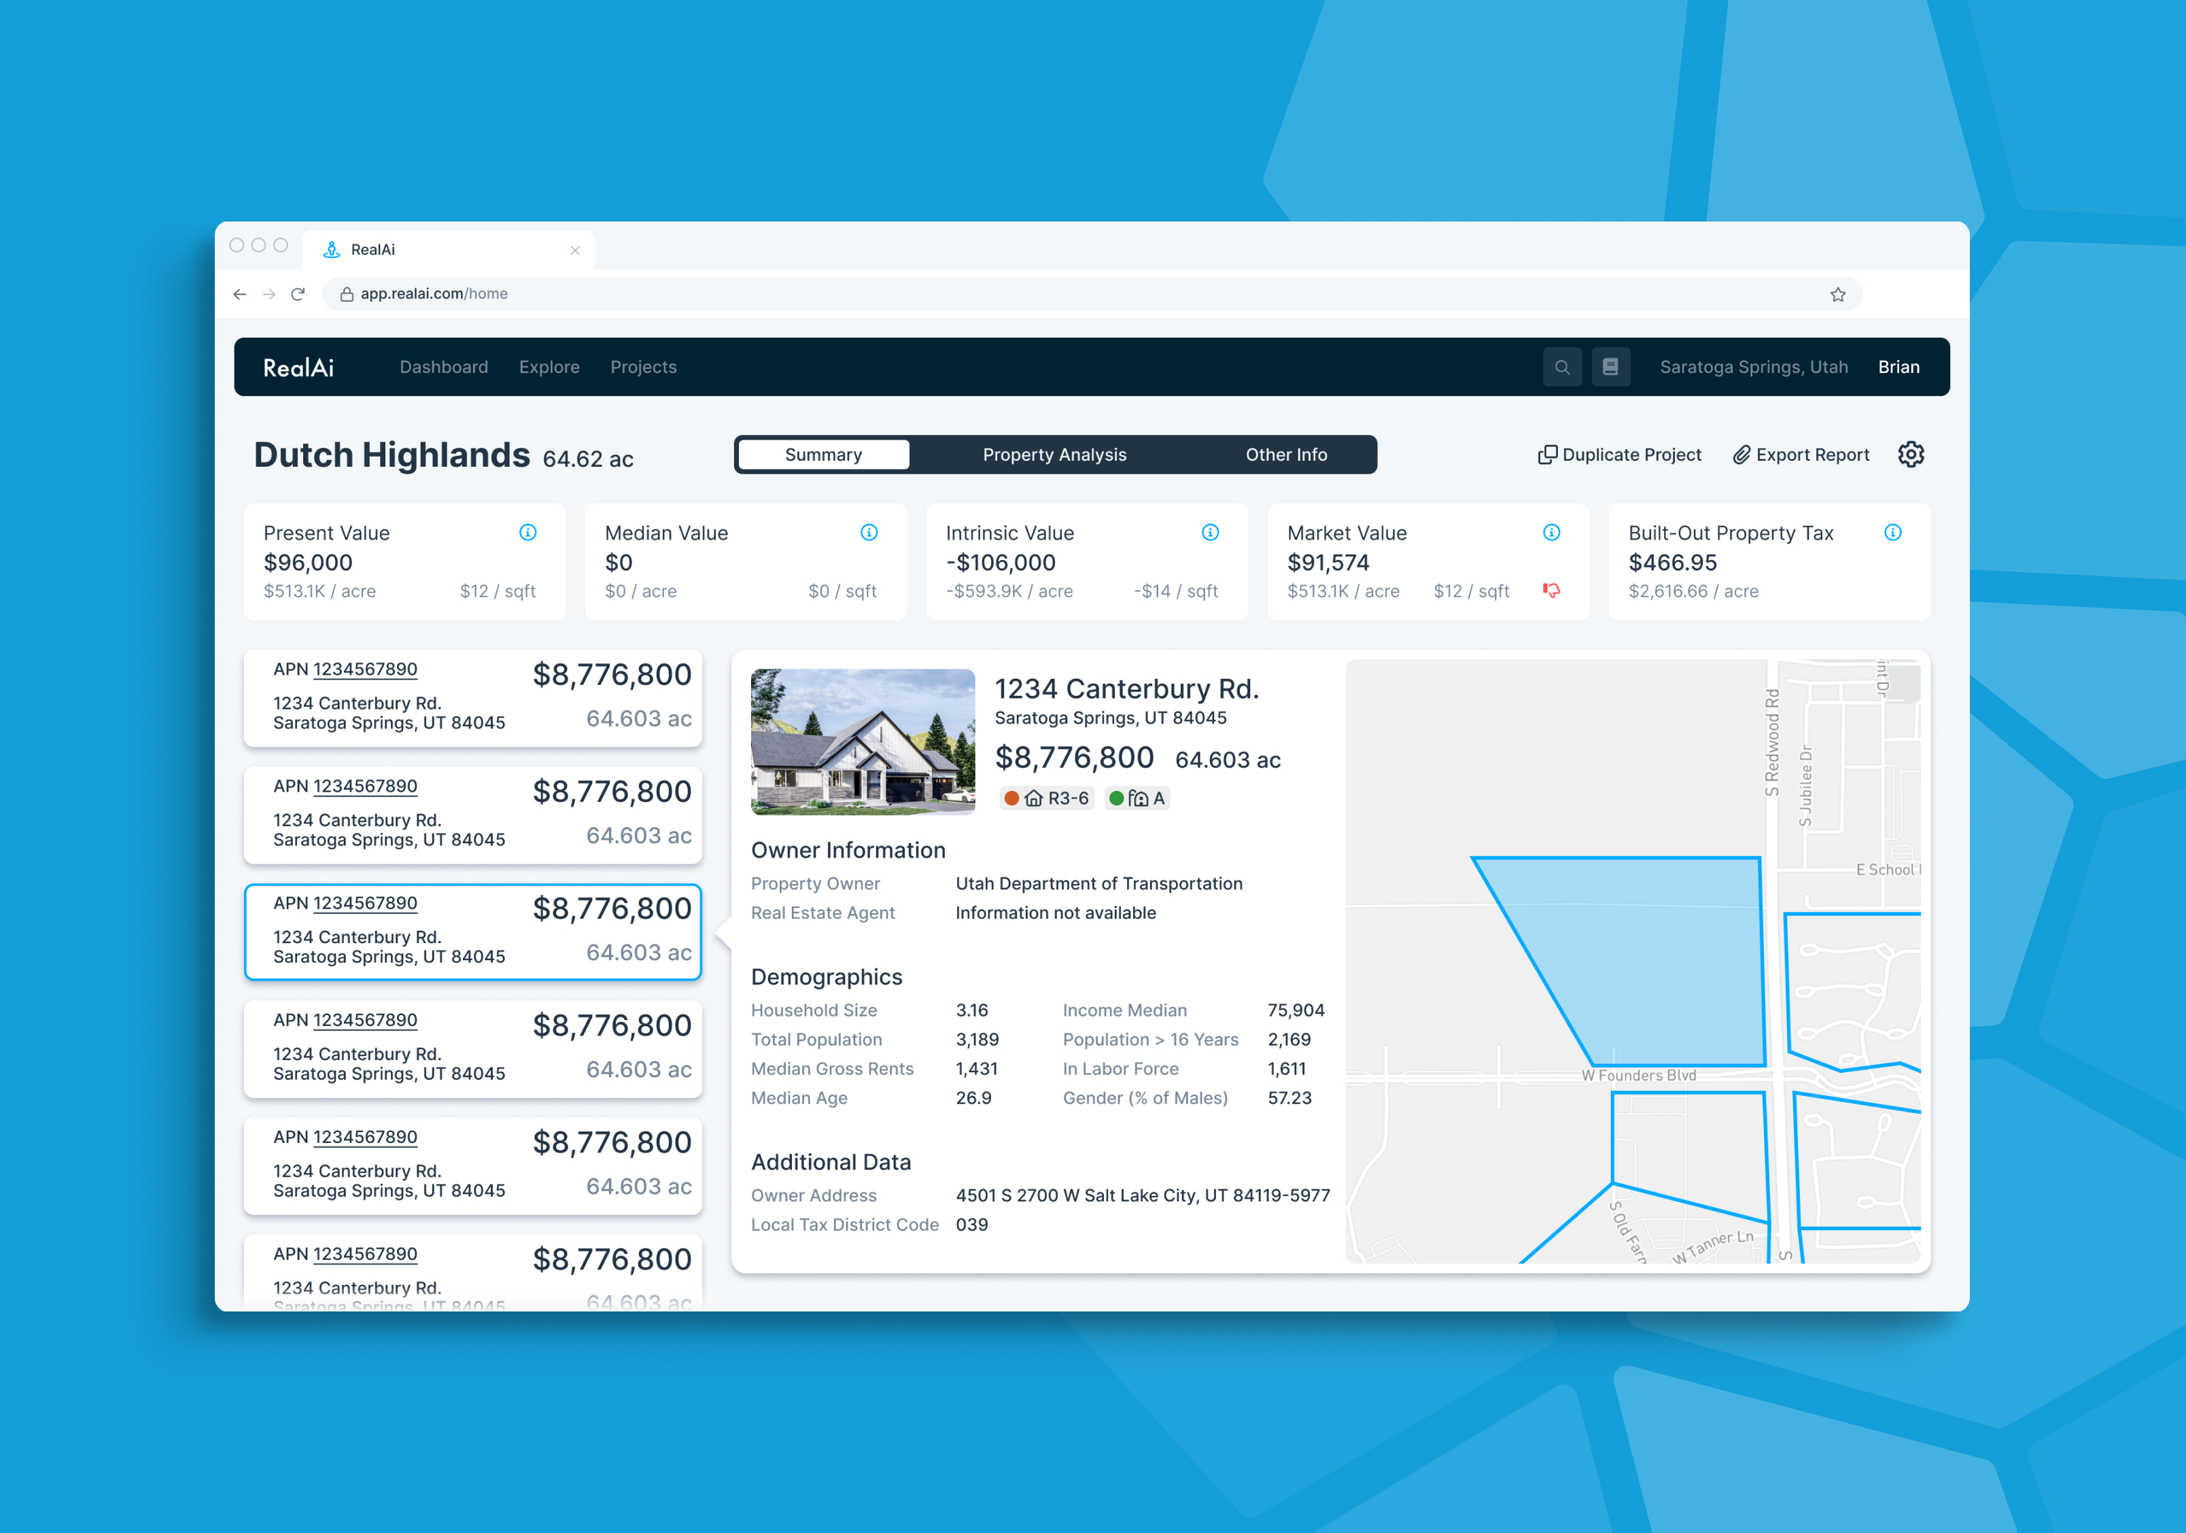This screenshot has width=2186, height=1533.
Task: Click APN link in second parcel card
Action: [x=364, y=787]
